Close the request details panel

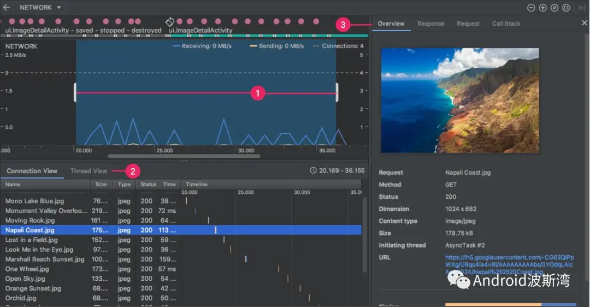coord(584,23)
